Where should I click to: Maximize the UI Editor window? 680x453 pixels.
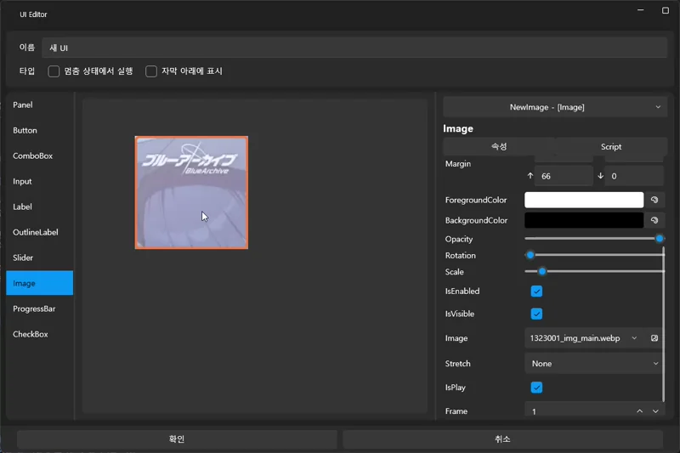(x=665, y=11)
